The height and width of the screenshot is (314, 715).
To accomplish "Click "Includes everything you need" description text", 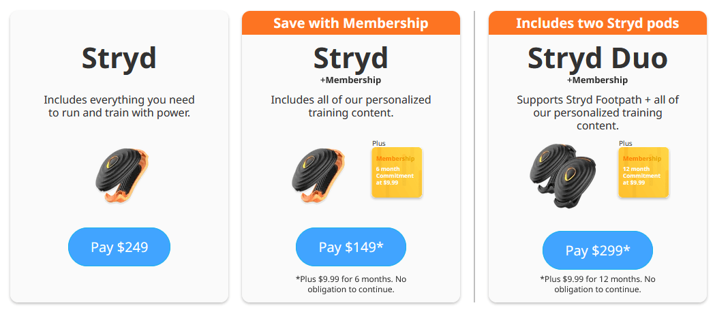I will click(x=119, y=100).
